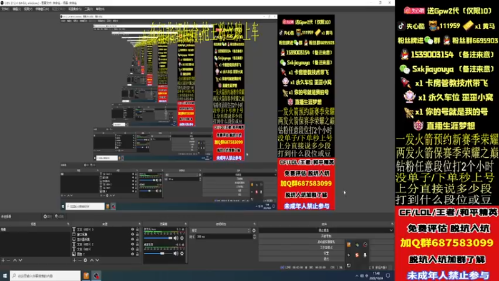
Task: Open settings gear of the desktop audio channel
Action: tap(182, 254)
